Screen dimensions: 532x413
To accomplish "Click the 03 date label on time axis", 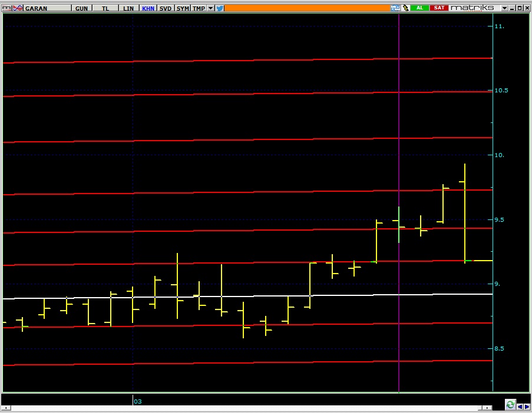I will tap(138, 401).
